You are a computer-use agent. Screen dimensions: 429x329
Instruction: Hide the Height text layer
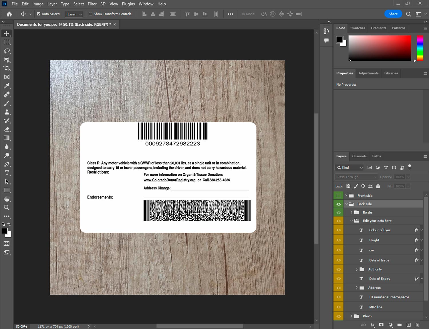click(338, 240)
